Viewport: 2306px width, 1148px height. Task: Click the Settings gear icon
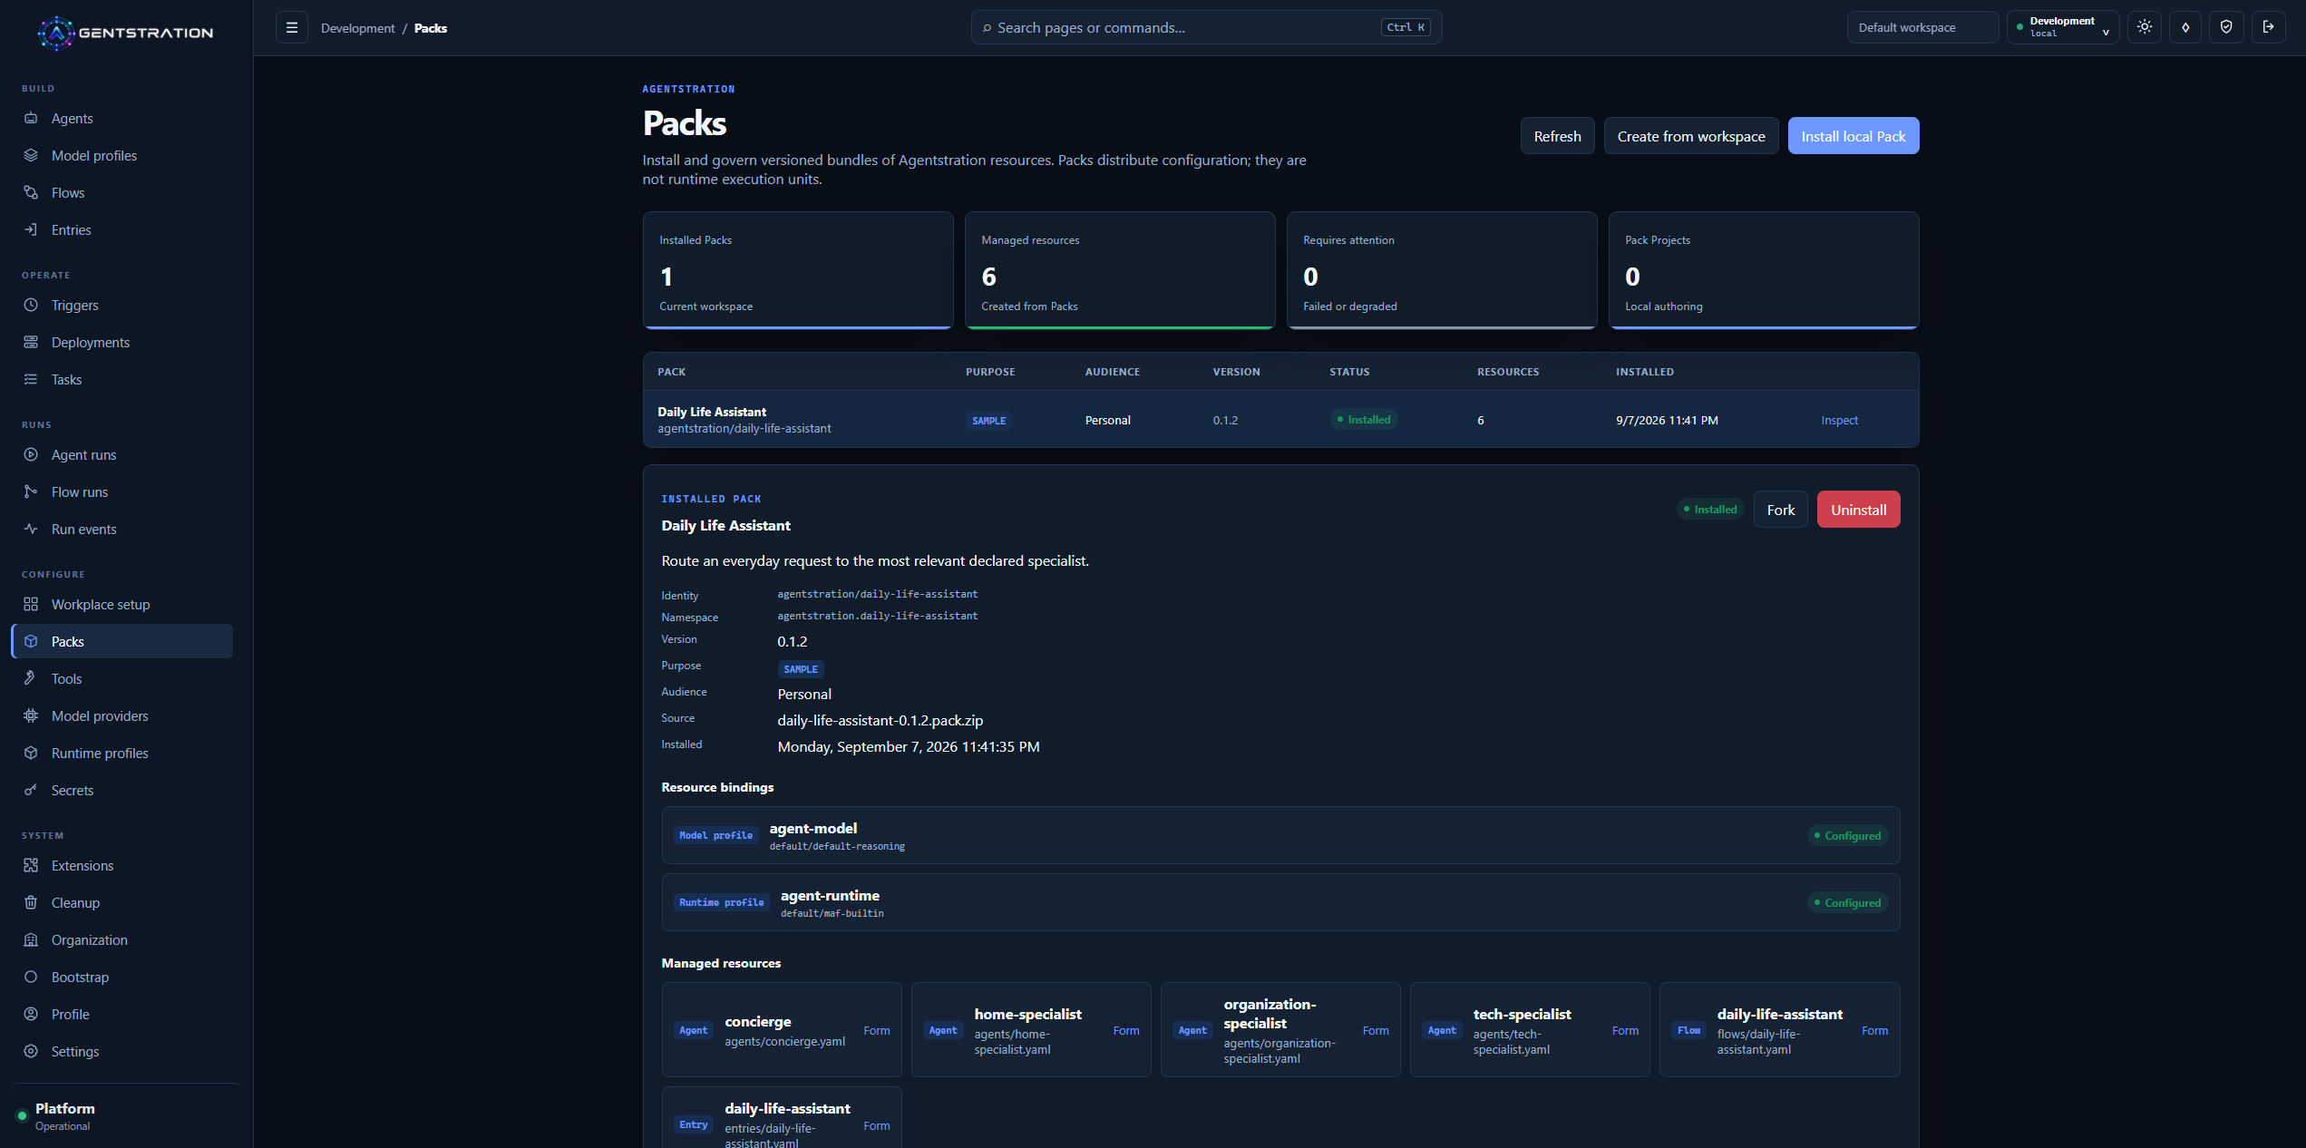pos(31,1051)
